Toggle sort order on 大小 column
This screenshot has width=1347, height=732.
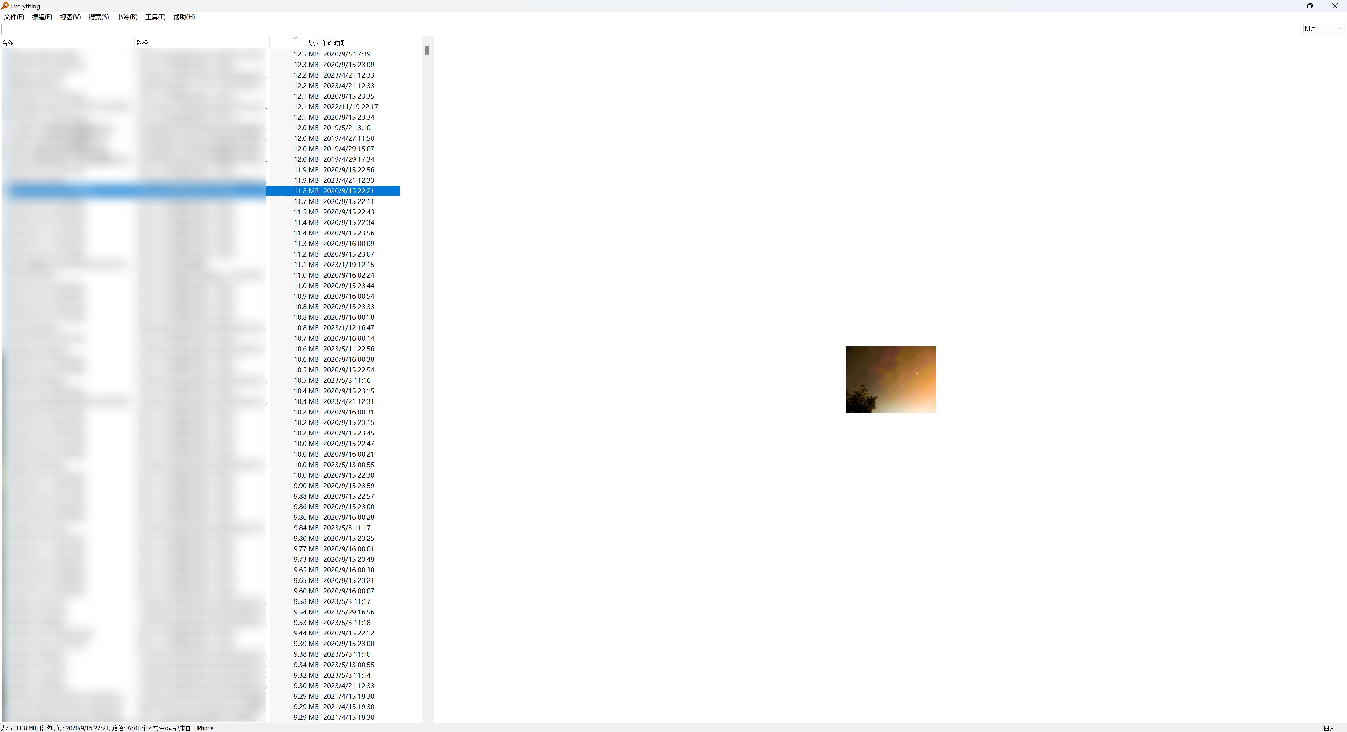pyautogui.click(x=312, y=43)
